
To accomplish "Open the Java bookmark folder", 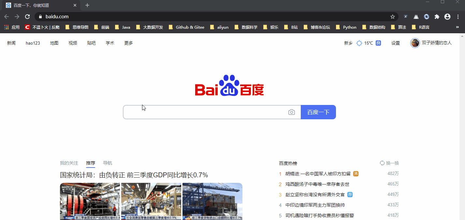I will click(x=123, y=27).
